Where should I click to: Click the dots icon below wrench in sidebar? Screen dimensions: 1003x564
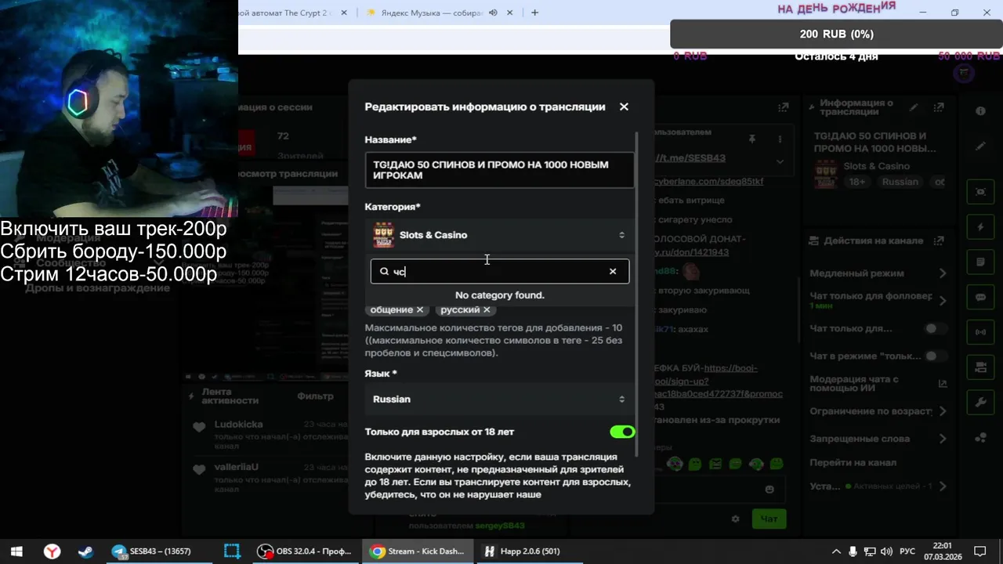(x=980, y=438)
